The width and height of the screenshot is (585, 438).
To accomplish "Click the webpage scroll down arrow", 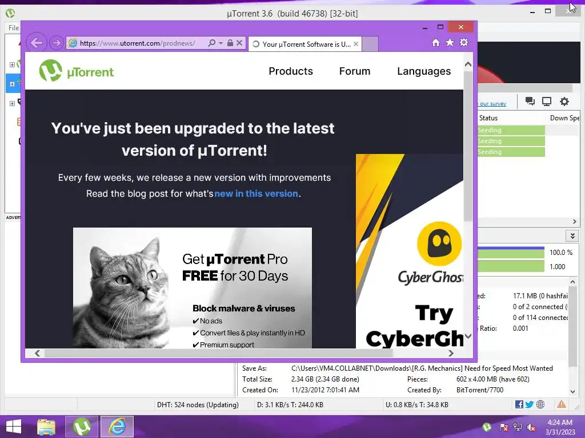I will pyautogui.click(x=468, y=336).
